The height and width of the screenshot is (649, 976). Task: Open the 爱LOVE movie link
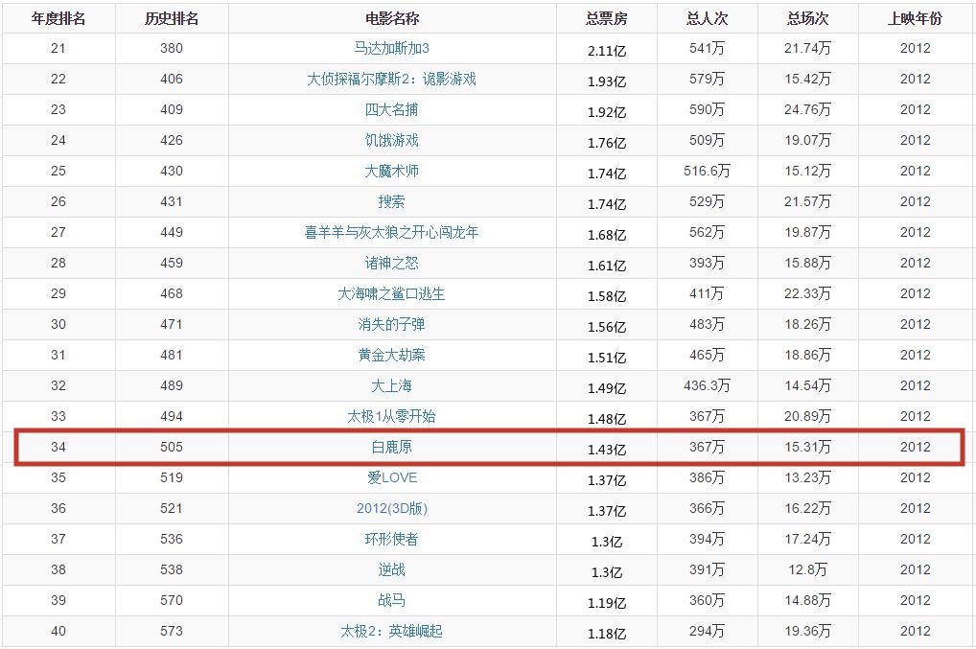(391, 478)
